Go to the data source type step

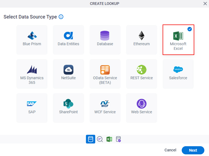coord(91,139)
